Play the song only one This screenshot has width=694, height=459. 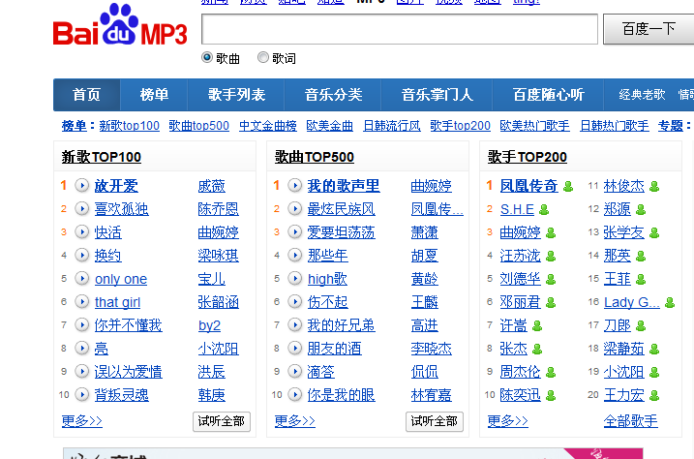[x=82, y=279]
